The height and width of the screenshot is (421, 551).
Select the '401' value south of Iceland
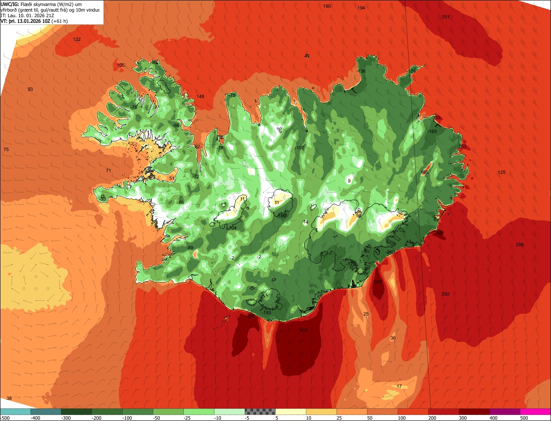coord(303,330)
